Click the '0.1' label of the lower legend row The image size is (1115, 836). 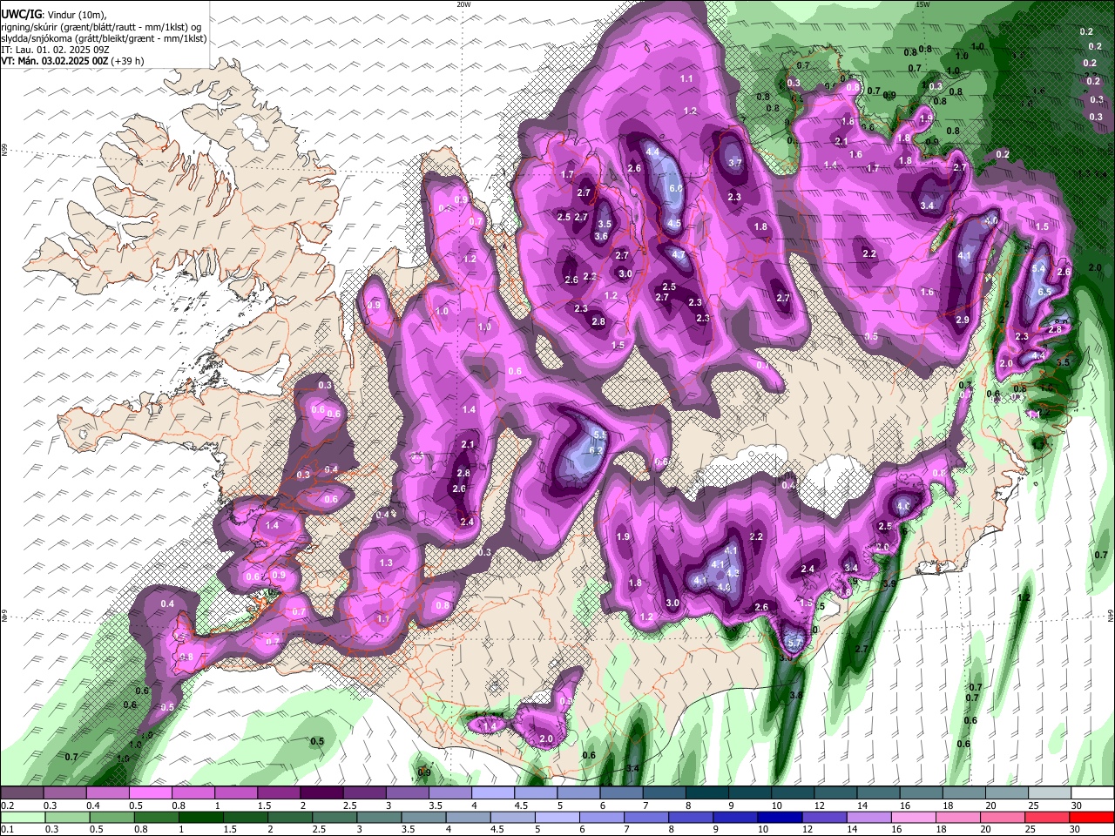(7, 829)
